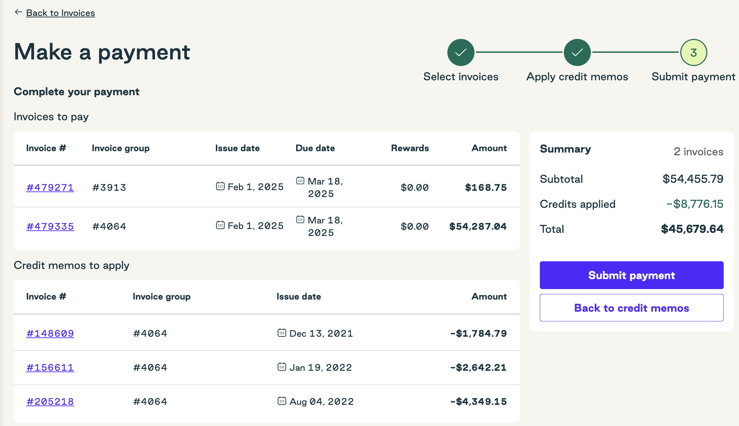Open credit memo #148609 link
Image resolution: width=739 pixels, height=426 pixels.
point(50,333)
